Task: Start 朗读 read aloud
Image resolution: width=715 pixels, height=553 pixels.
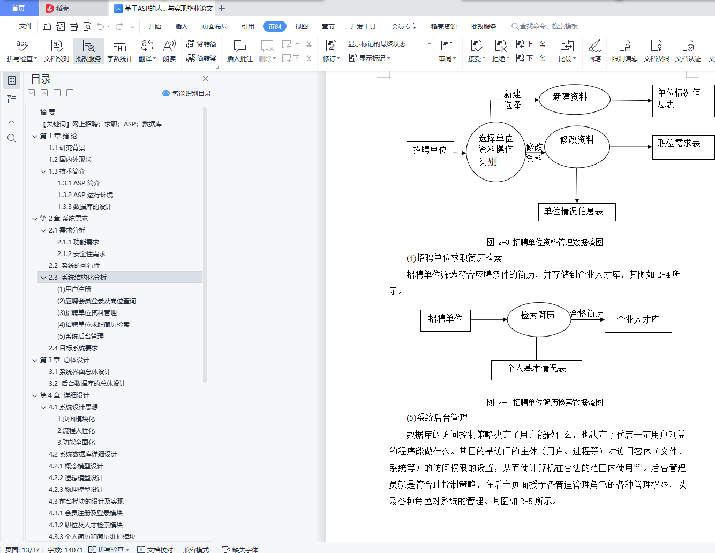Action: [x=169, y=51]
